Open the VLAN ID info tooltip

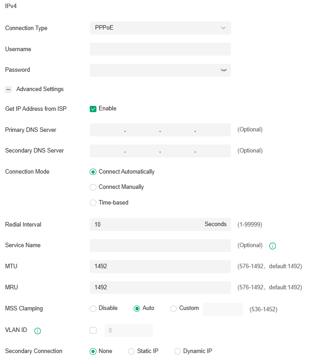coord(38,331)
